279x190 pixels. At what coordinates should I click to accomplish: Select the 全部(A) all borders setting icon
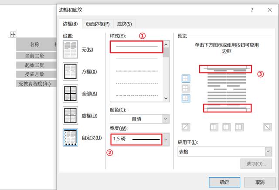[x=70, y=93]
